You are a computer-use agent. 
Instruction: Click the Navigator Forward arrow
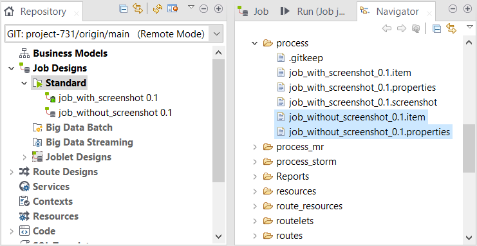click(402, 28)
